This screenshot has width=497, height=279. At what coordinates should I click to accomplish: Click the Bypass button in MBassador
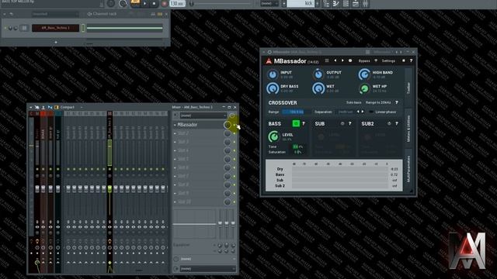click(x=364, y=60)
